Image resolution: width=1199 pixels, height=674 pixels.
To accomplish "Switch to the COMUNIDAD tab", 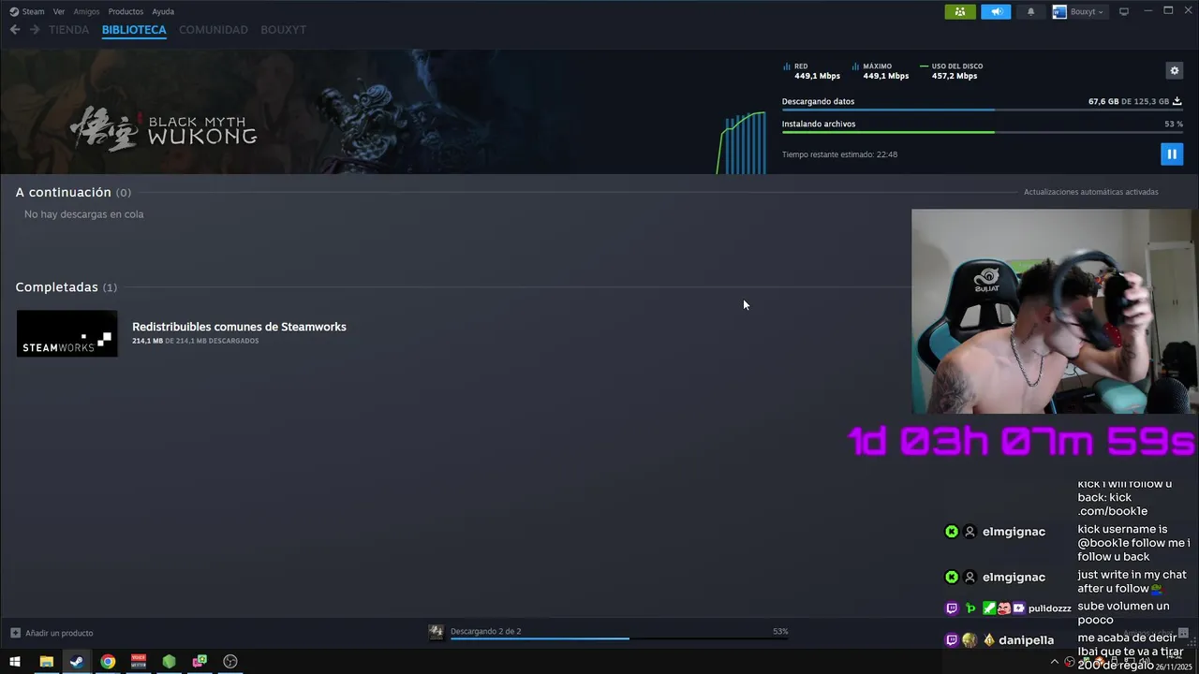I will coord(214,30).
